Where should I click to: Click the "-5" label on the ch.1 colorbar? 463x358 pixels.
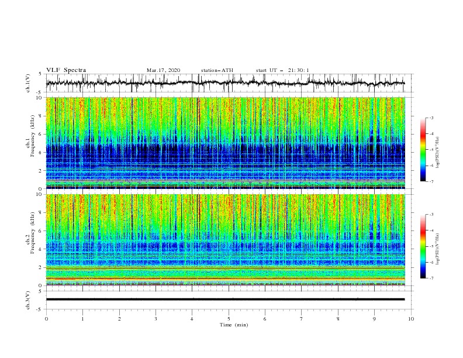[431, 150]
